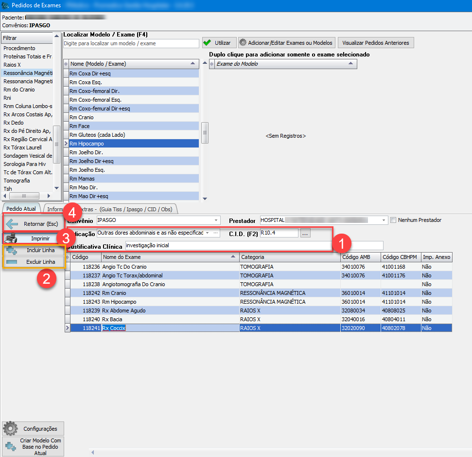Expand the Convênio IPASGO dropdown
Viewport: 472px width, 457px height.
pos(216,220)
